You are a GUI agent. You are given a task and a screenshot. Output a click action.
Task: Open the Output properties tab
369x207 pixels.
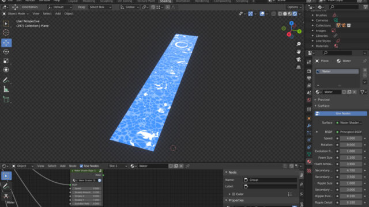coord(309,78)
